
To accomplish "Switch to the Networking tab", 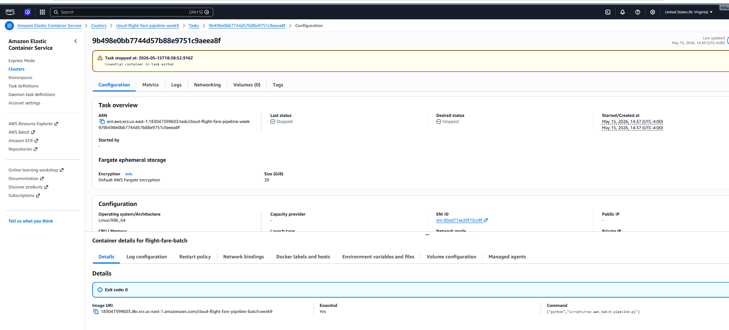I will click(x=207, y=85).
